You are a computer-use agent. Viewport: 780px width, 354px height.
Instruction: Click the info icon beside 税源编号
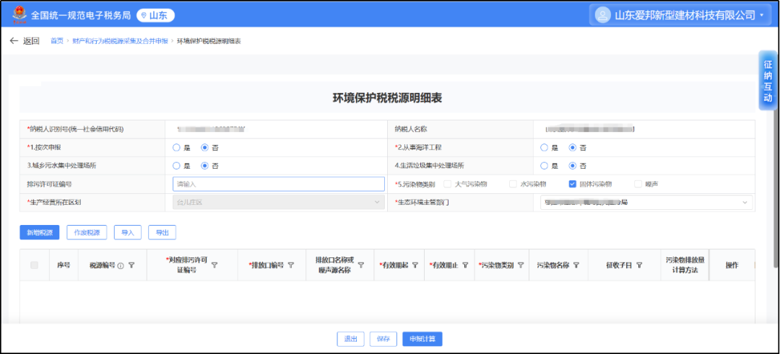121,265
